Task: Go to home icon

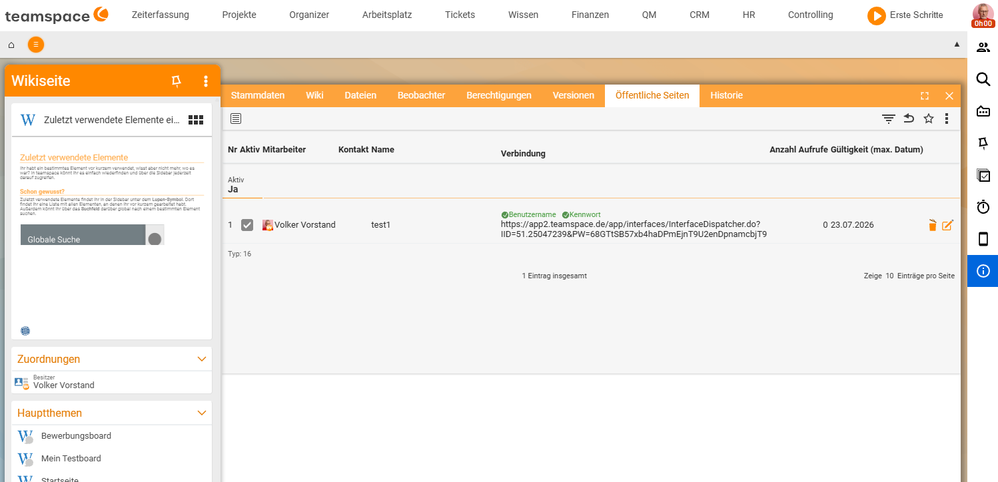Action: 11,45
